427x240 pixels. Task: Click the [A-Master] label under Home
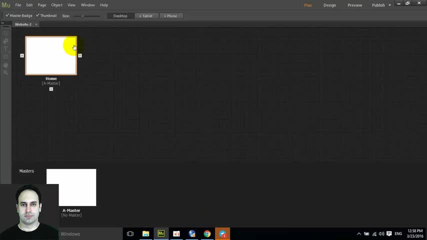51,83
